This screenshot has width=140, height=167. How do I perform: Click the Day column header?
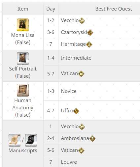pos(51,9)
